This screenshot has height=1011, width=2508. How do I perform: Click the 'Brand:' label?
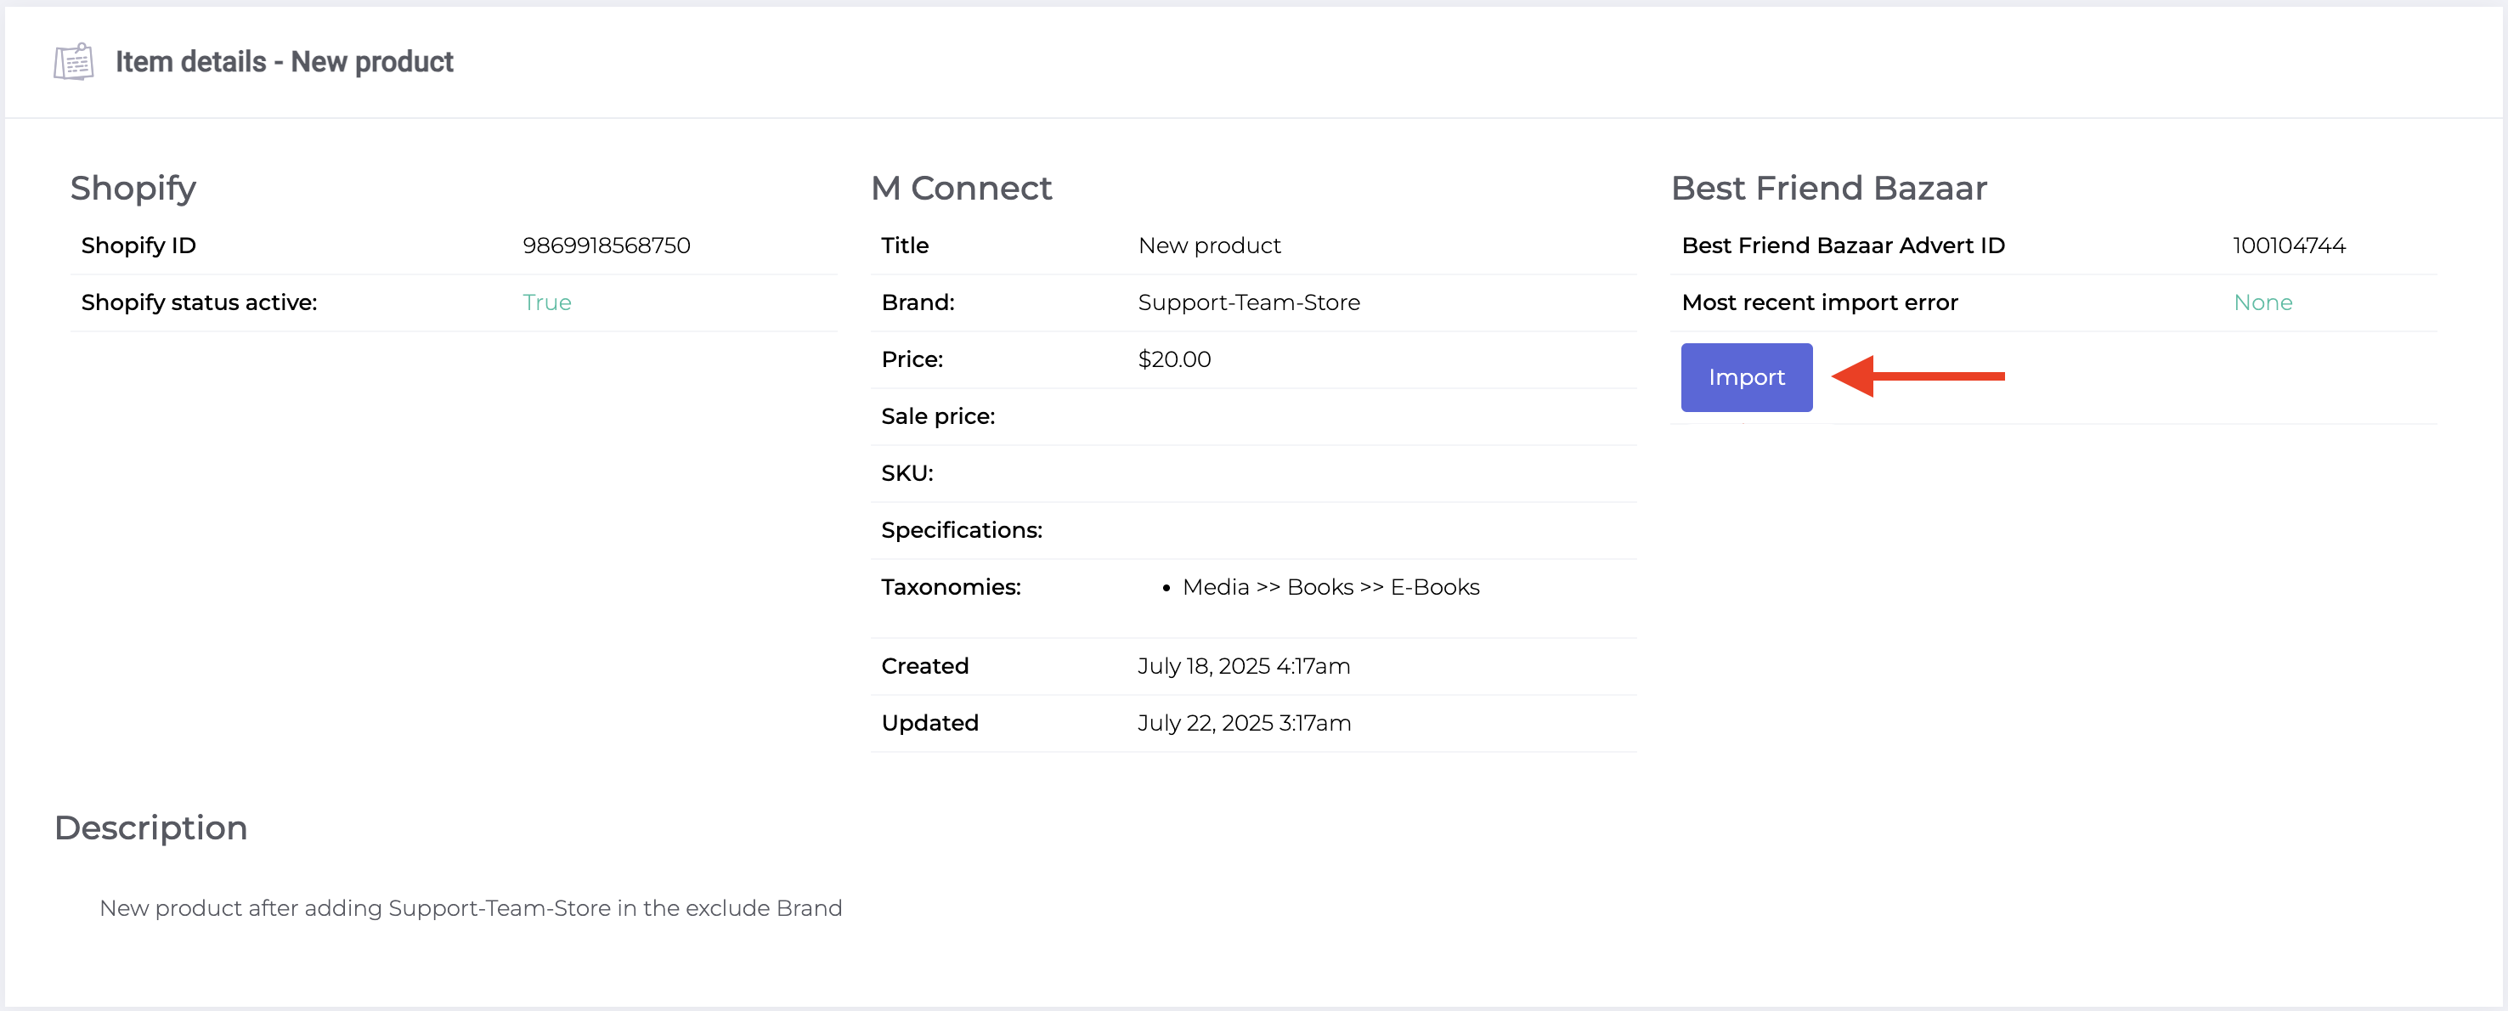[917, 303]
